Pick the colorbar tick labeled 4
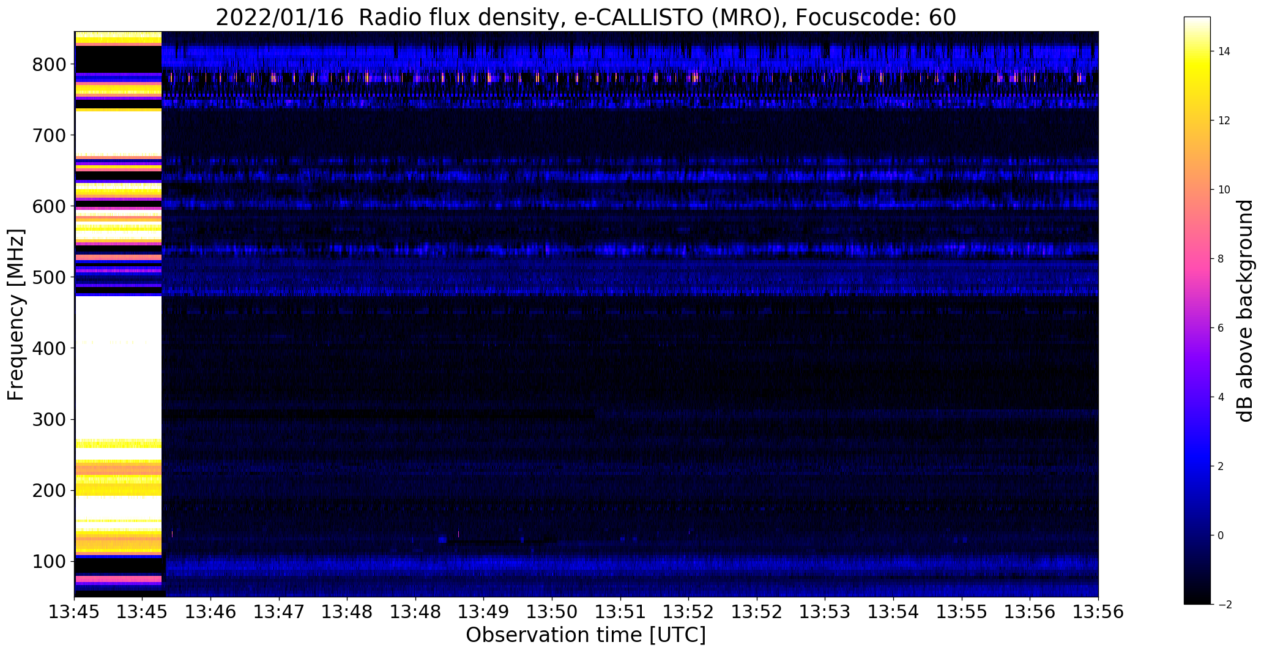 pos(1221,397)
